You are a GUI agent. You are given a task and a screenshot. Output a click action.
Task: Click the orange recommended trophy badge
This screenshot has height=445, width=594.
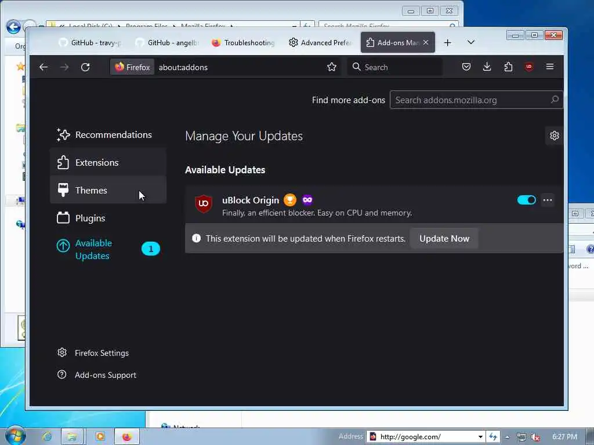point(290,200)
